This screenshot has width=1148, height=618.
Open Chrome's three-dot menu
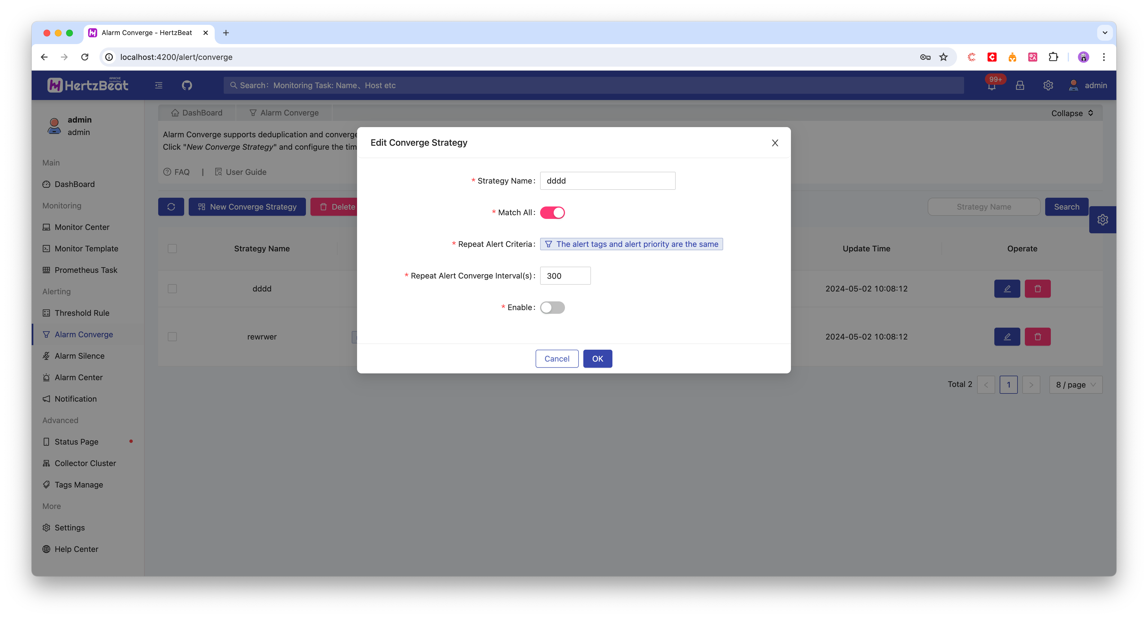coord(1104,57)
